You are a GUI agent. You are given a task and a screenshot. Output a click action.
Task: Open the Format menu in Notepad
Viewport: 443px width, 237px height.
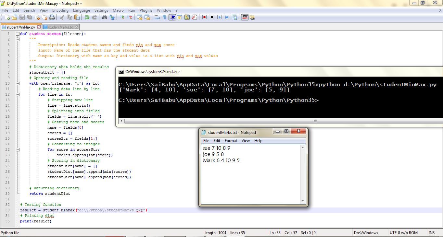pyautogui.click(x=231, y=141)
